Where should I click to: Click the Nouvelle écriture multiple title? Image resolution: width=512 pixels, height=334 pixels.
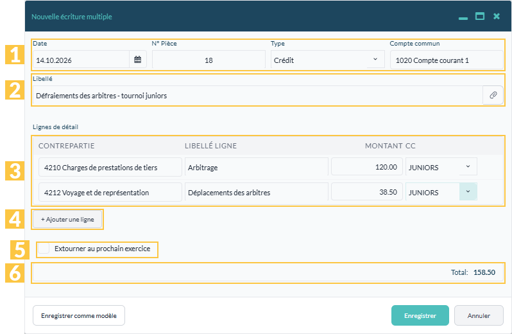coord(71,17)
